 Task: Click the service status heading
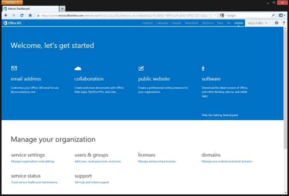point(26,176)
